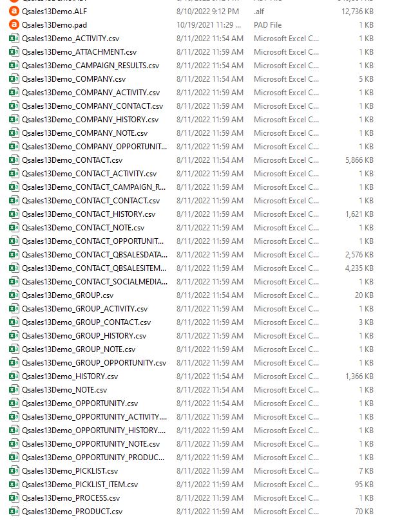Click Excel icon beside Qsales13Demo_PICKLIST_ITEM.csv
This screenshot has width=402, height=520.
point(14,485)
